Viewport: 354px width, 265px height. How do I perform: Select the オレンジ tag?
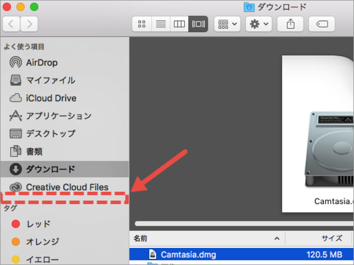65,242
